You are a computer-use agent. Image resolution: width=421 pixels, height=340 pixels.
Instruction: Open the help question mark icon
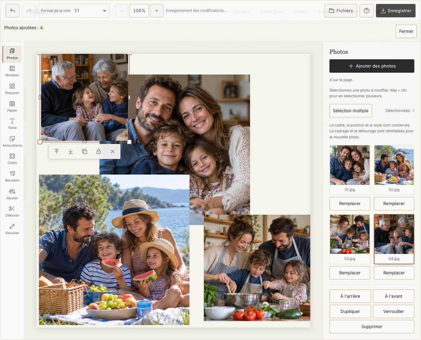tap(366, 11)
